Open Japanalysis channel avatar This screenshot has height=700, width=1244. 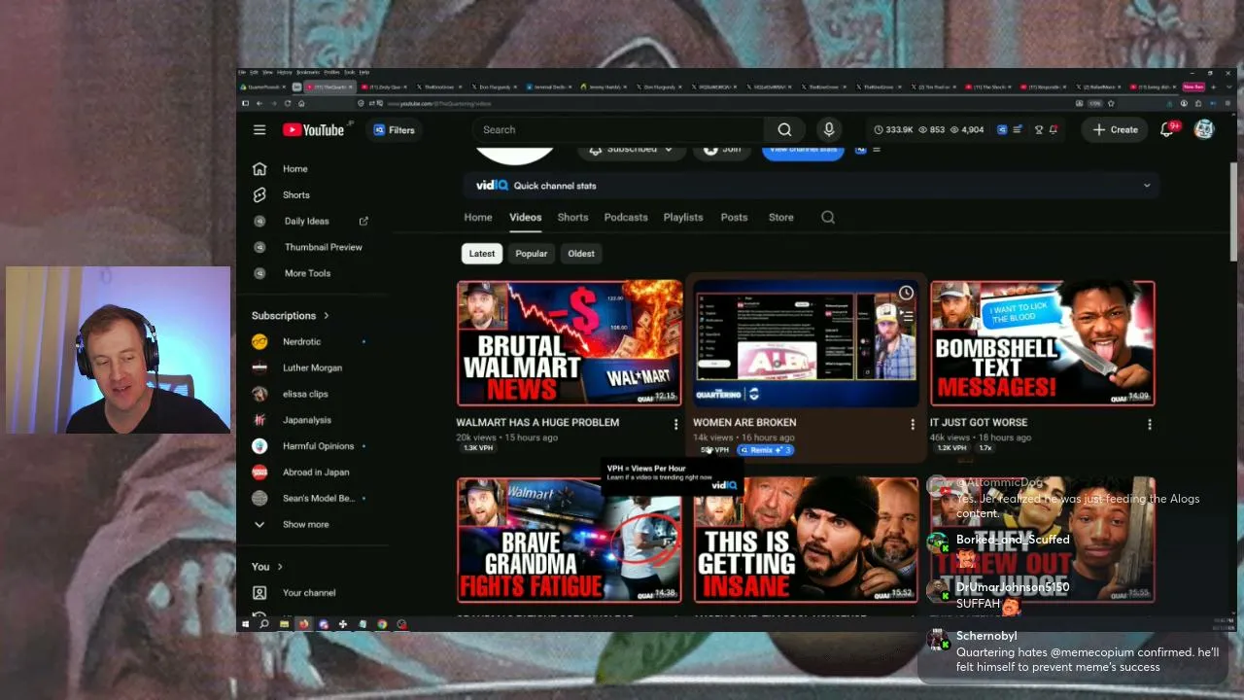[x=259, y=420]
